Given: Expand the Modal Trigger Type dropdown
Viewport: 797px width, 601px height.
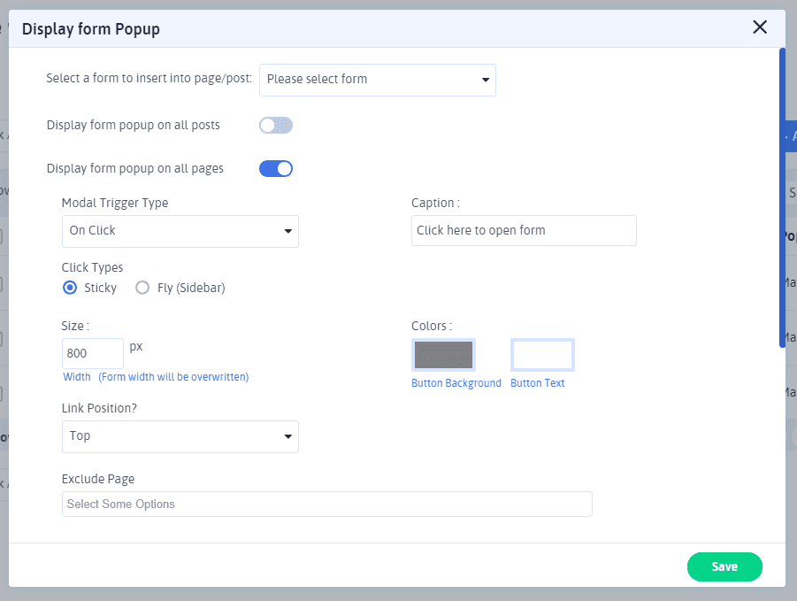Looking at the screenshot, I should point(180,231).
